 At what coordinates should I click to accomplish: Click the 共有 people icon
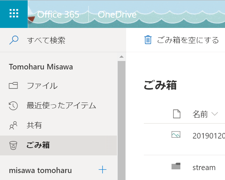coord(13,125)
